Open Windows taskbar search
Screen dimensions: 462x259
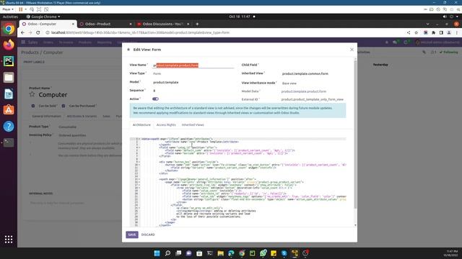pyautogui.click(x=167, y=253)
